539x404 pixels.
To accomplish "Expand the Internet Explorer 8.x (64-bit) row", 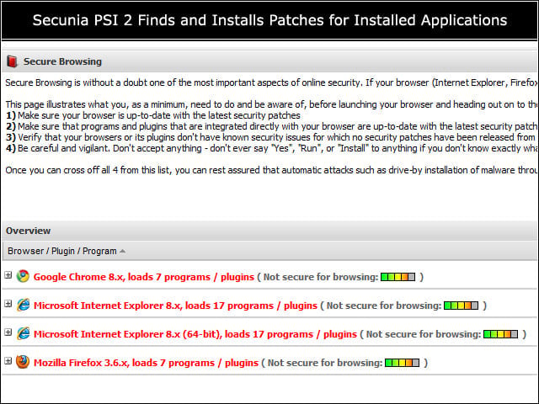I will 8,332.
